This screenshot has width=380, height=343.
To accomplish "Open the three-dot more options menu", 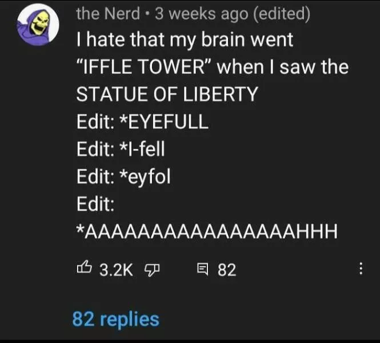I will [361, 269].
